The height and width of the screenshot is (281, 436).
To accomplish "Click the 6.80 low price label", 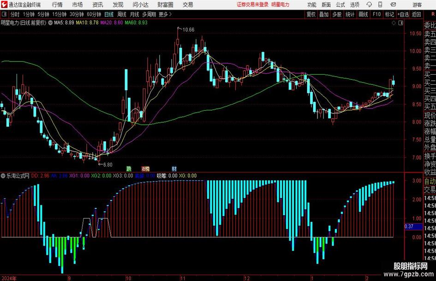I will pyautogui.click(x=108, y=165).
